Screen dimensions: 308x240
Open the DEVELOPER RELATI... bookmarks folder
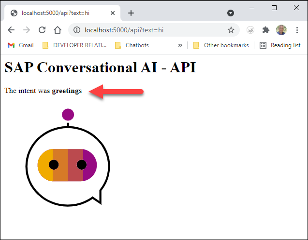coord(74,45)
